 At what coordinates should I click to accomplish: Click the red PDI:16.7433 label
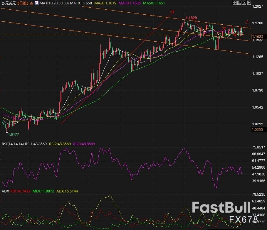(20, 191)
